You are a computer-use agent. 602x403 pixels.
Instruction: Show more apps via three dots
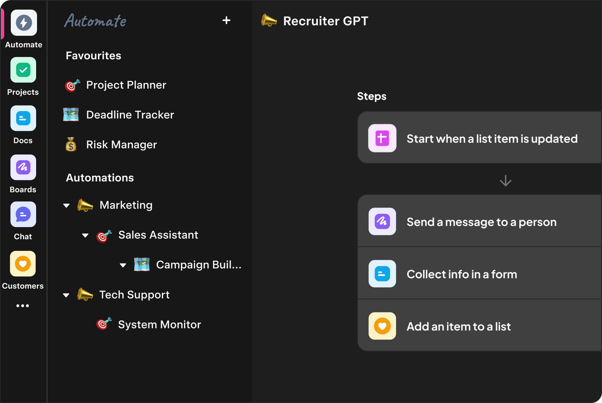23,306
